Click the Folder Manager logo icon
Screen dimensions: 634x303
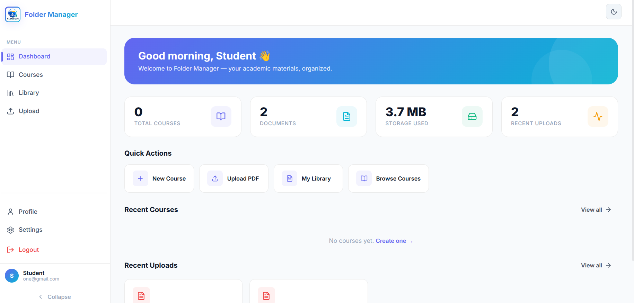[13, 15]
